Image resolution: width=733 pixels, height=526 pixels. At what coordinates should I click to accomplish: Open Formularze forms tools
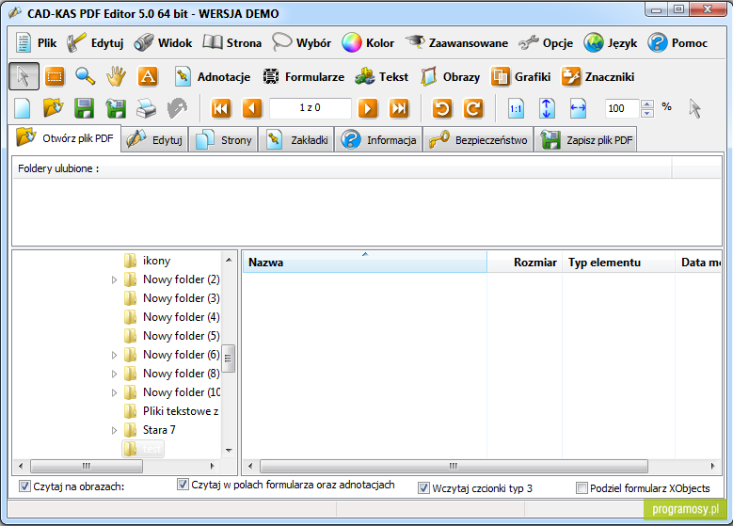[303, 76]
